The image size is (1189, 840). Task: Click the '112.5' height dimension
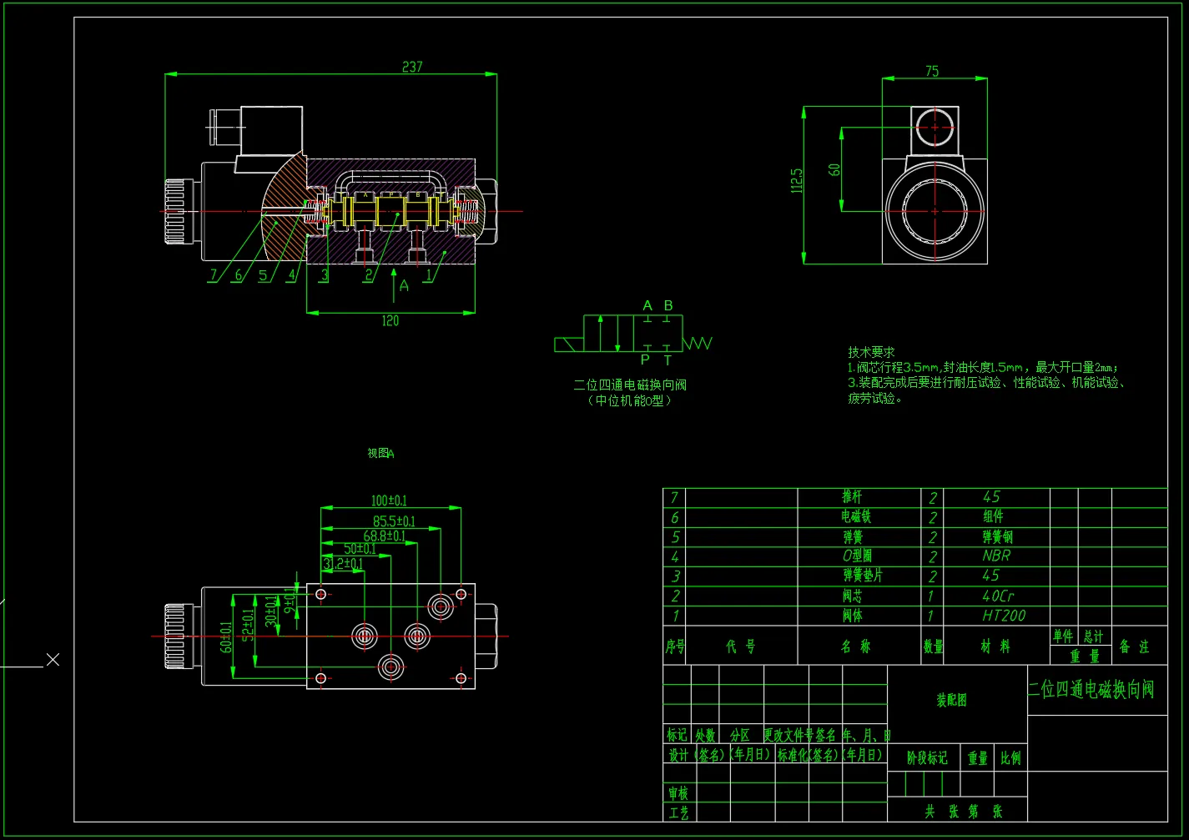pyautogui.click(x=797, y=181)
